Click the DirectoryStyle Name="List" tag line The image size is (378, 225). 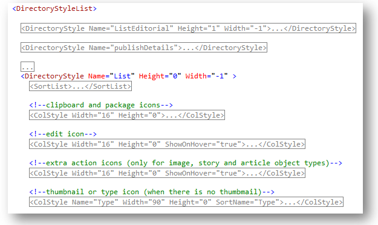click(x=129, y=76)
